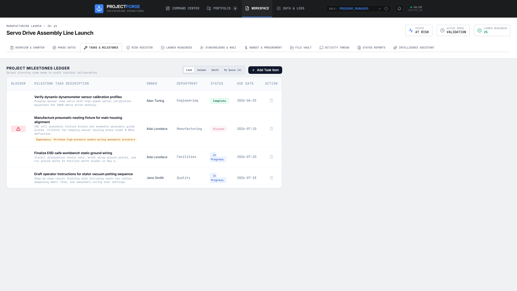Delete the dynamometer sensor calibration task
The image size is (517, 291).
(271, 101)
